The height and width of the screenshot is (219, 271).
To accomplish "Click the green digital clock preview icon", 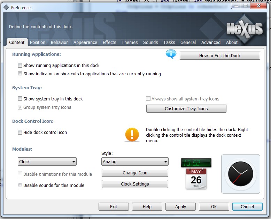I will [x=196, y=163].
